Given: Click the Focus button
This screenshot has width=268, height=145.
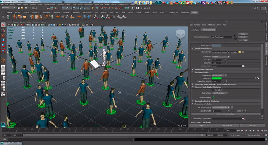Looking at the screenshot, I should coord(243,34).
